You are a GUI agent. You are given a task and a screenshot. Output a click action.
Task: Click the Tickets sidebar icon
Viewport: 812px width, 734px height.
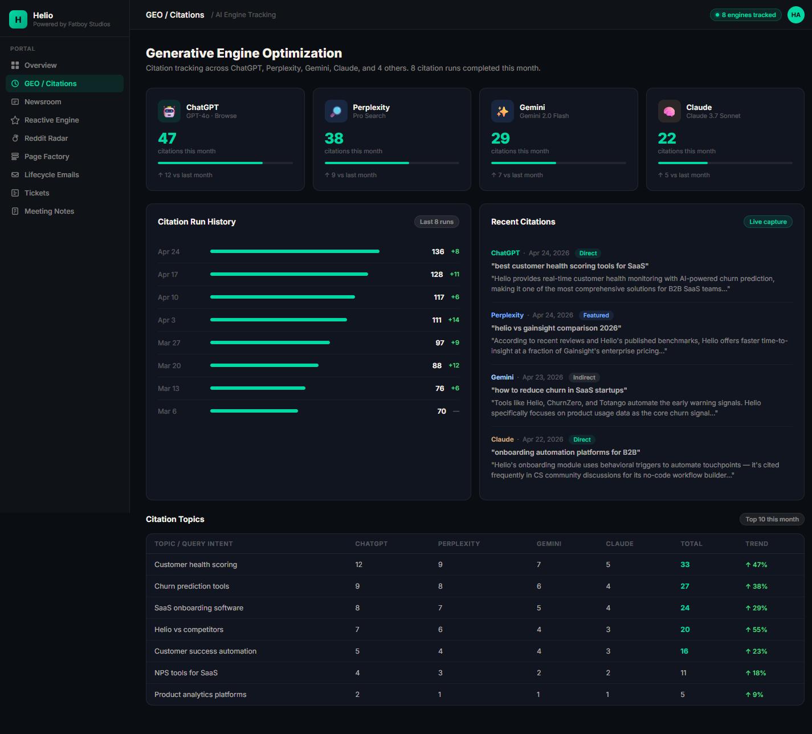[15, 193]
